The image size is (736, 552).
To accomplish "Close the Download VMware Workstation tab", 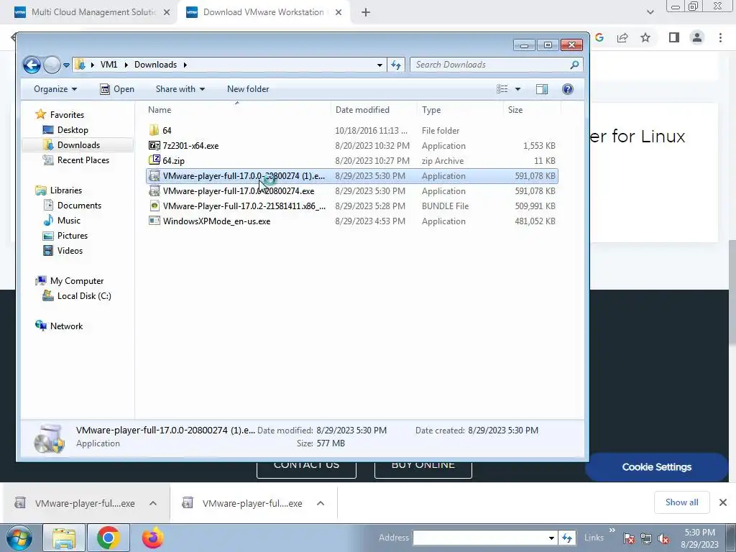I will pyautogui.click(x=339, y=13).
